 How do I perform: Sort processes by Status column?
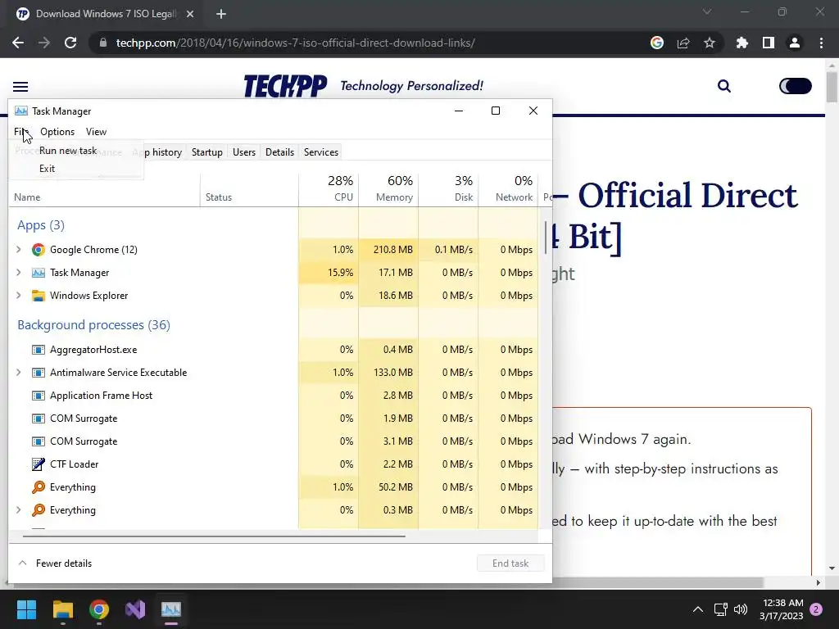[x=249, y=189]
